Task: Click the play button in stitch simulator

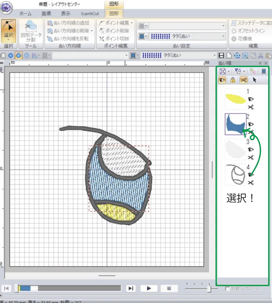Action: tap(149, 288)
